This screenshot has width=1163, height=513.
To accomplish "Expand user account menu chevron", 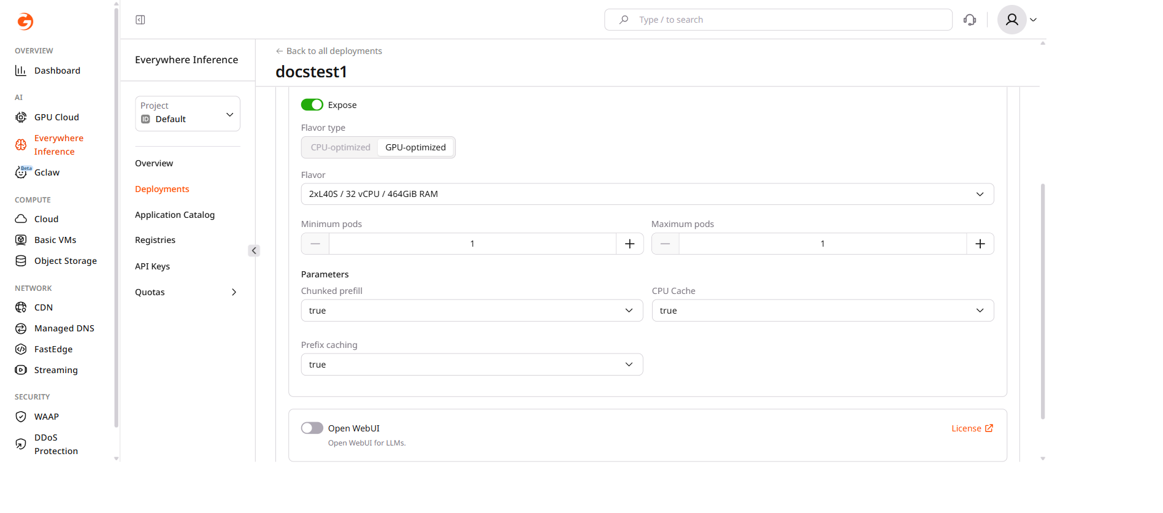I will coord(1034,20).
